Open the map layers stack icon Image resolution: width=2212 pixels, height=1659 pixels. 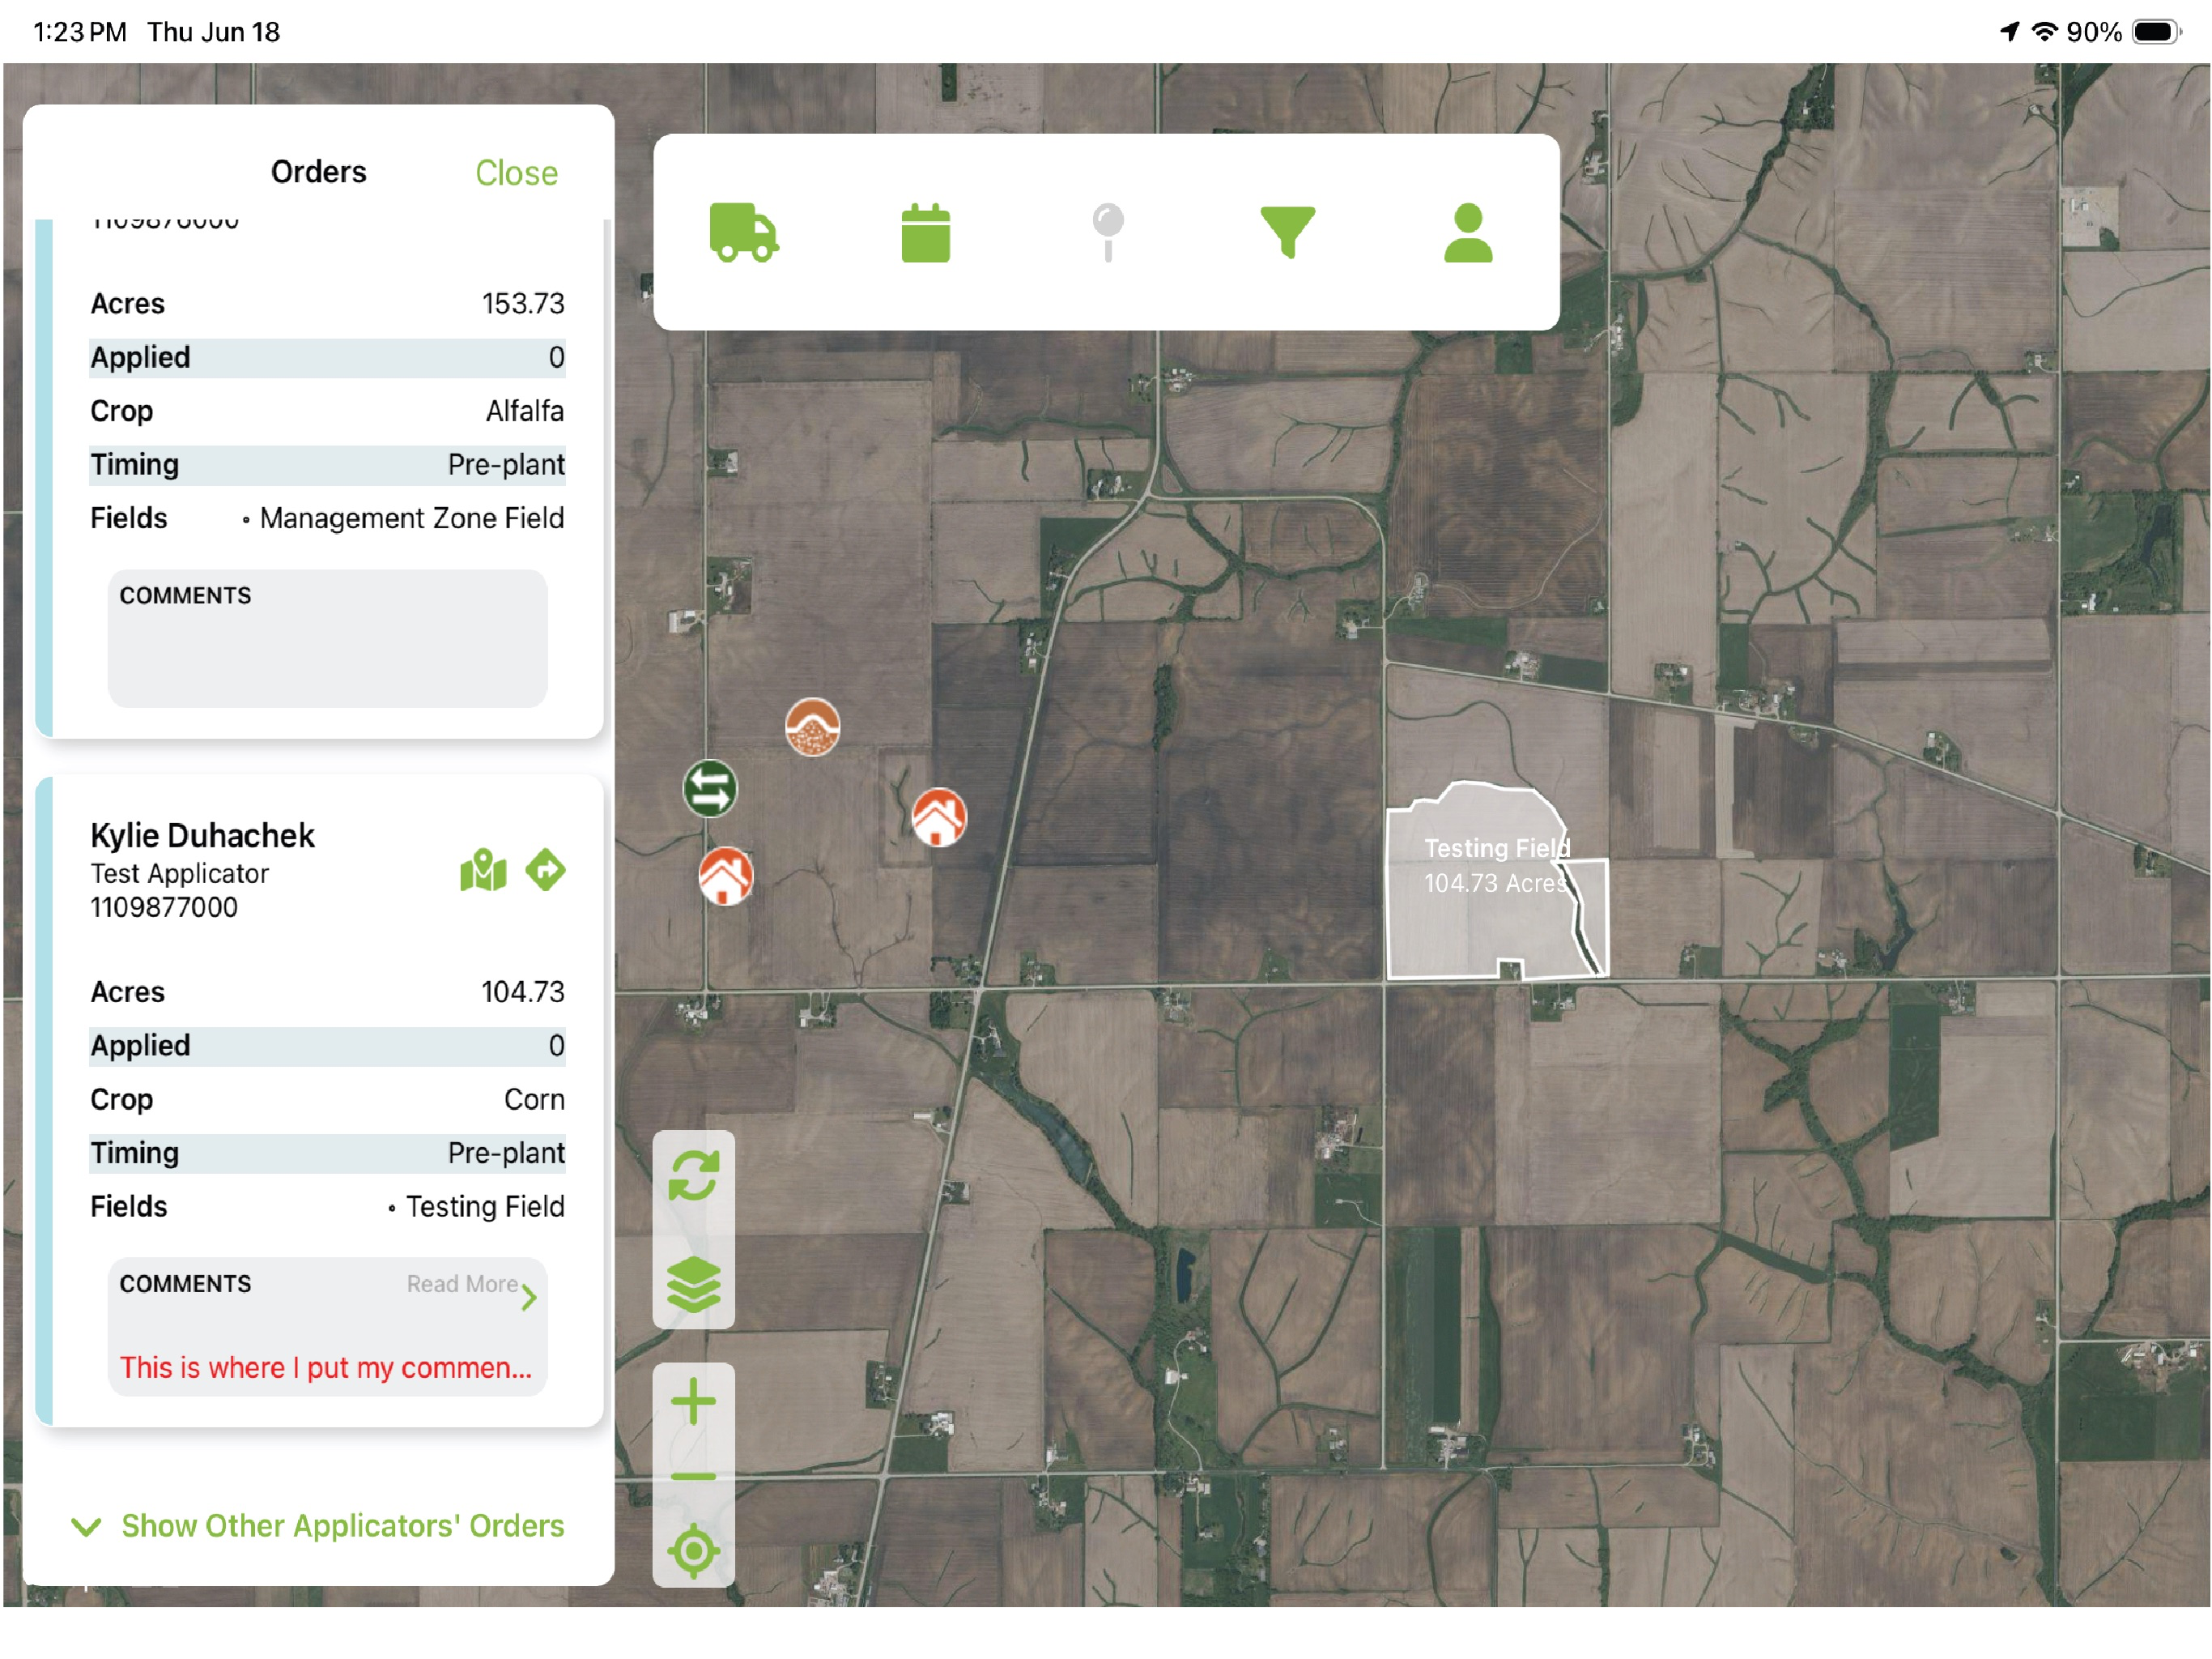point(693,1284)
